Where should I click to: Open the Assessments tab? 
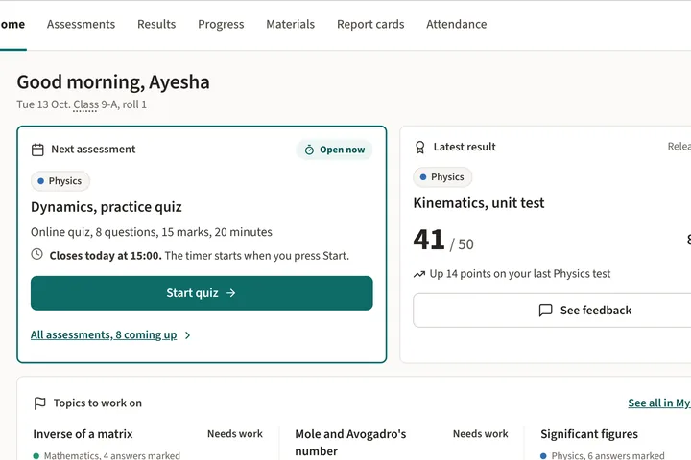[81, 24]
